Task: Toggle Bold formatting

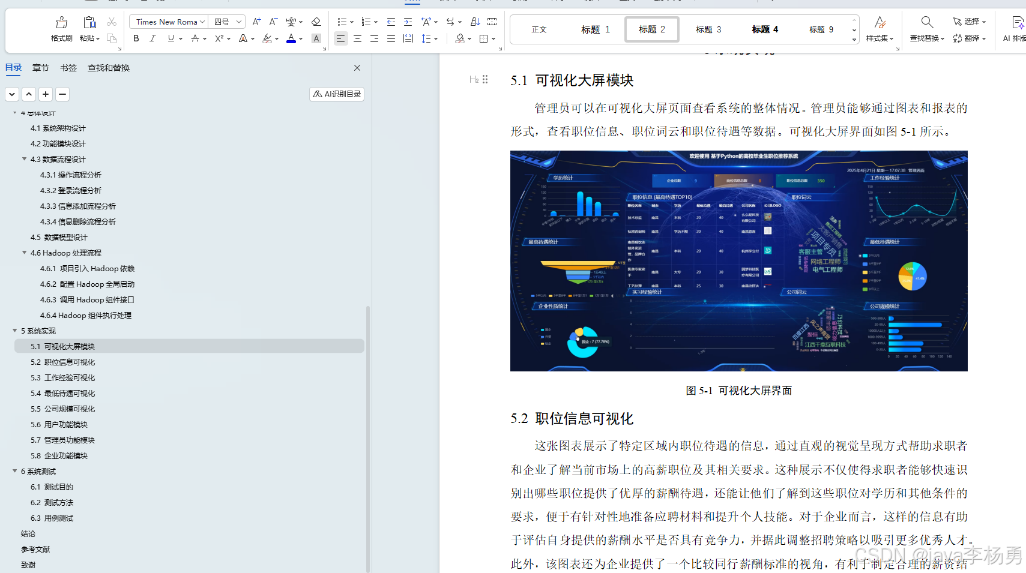Action: (136, 38)
